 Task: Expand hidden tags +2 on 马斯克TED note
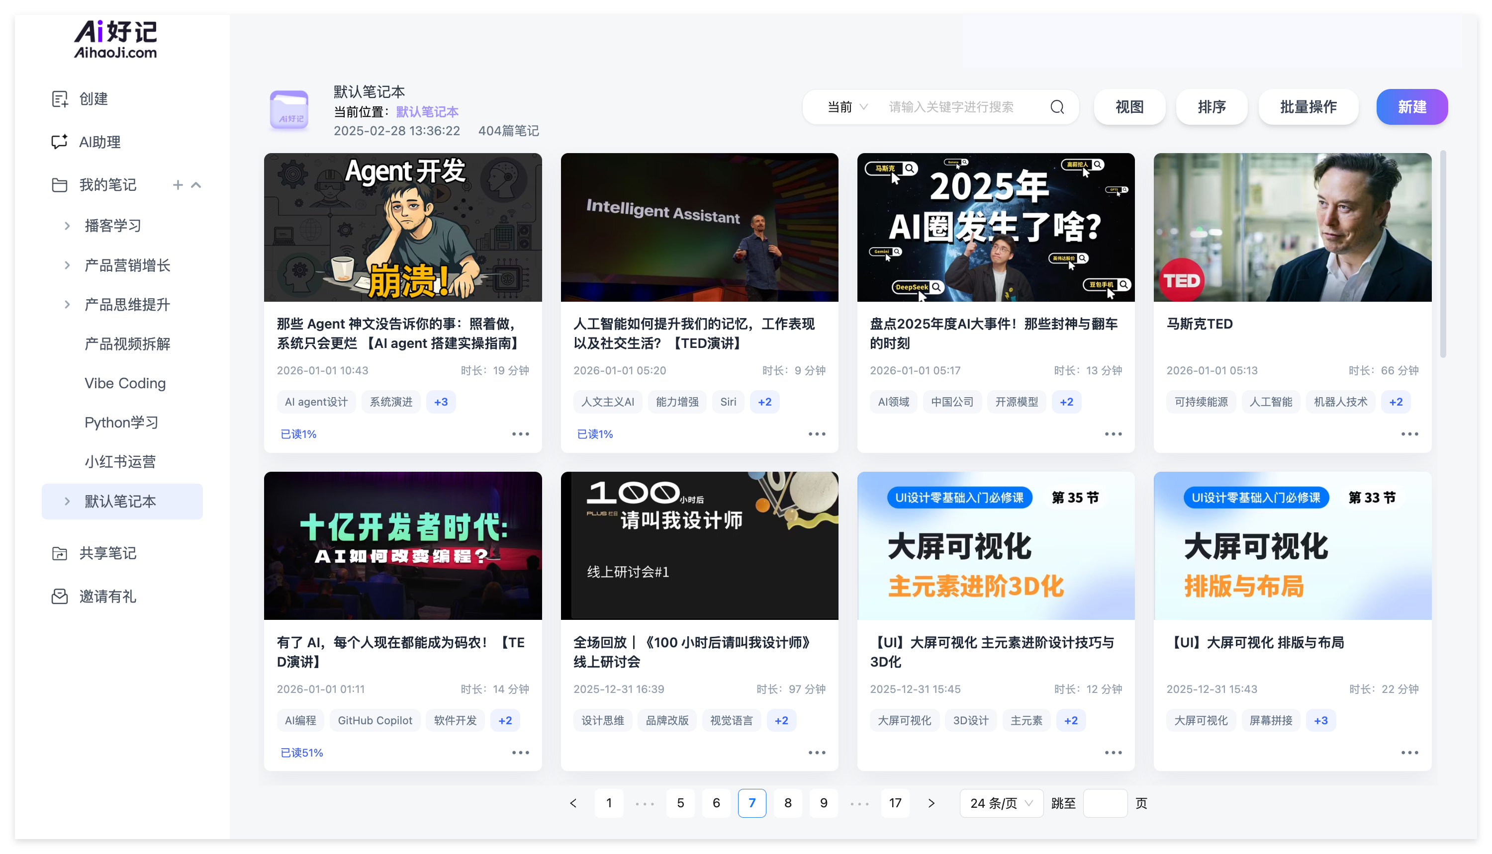click(1395, 402)
